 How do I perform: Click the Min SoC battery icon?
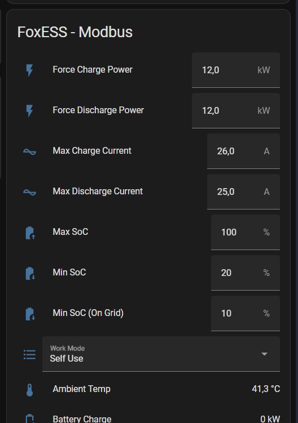click(x=30, y=273)
